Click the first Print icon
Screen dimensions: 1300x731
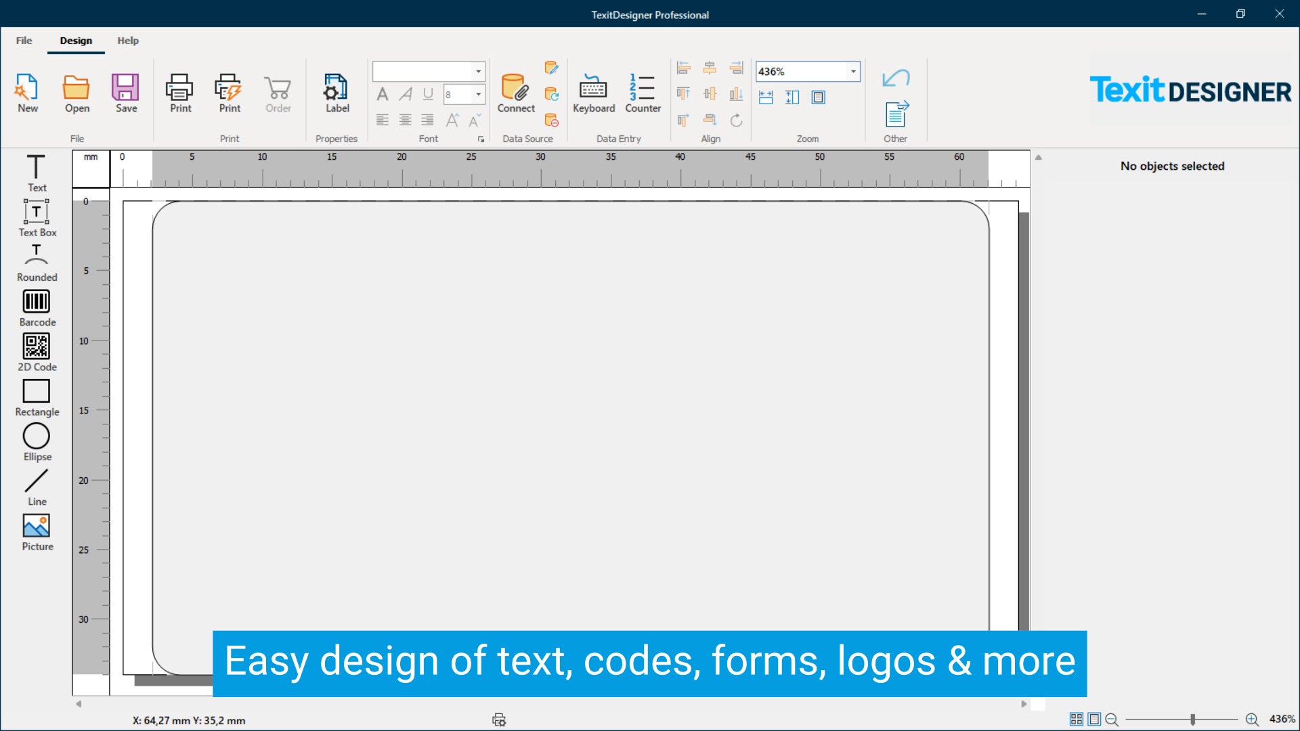[180, 93]
